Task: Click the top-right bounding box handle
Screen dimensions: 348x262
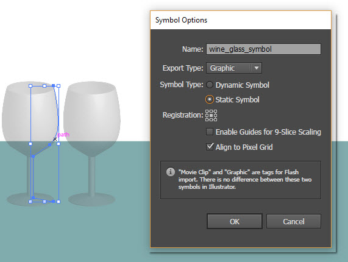Action: click(59, 86)
